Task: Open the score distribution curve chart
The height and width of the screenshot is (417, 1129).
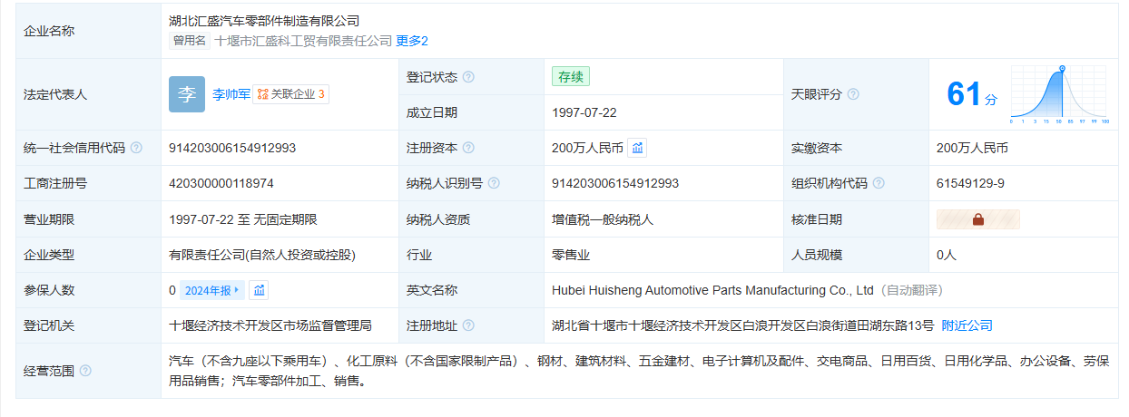Action: [1060, 94]
